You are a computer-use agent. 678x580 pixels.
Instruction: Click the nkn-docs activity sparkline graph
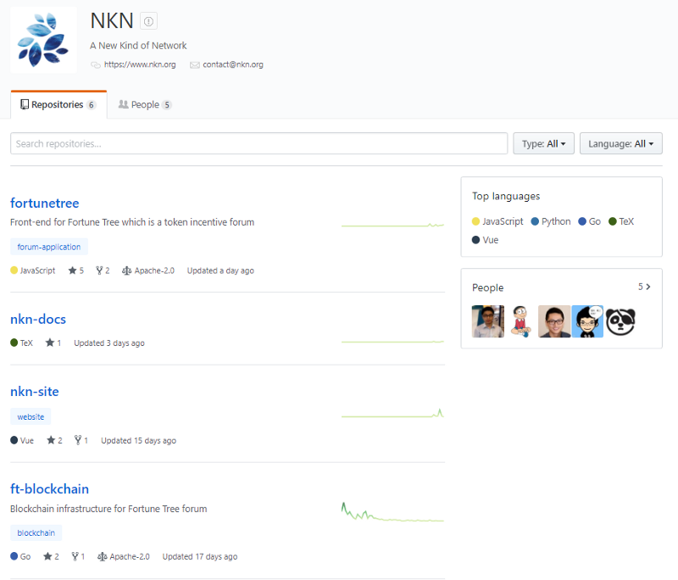click(392, 342)
